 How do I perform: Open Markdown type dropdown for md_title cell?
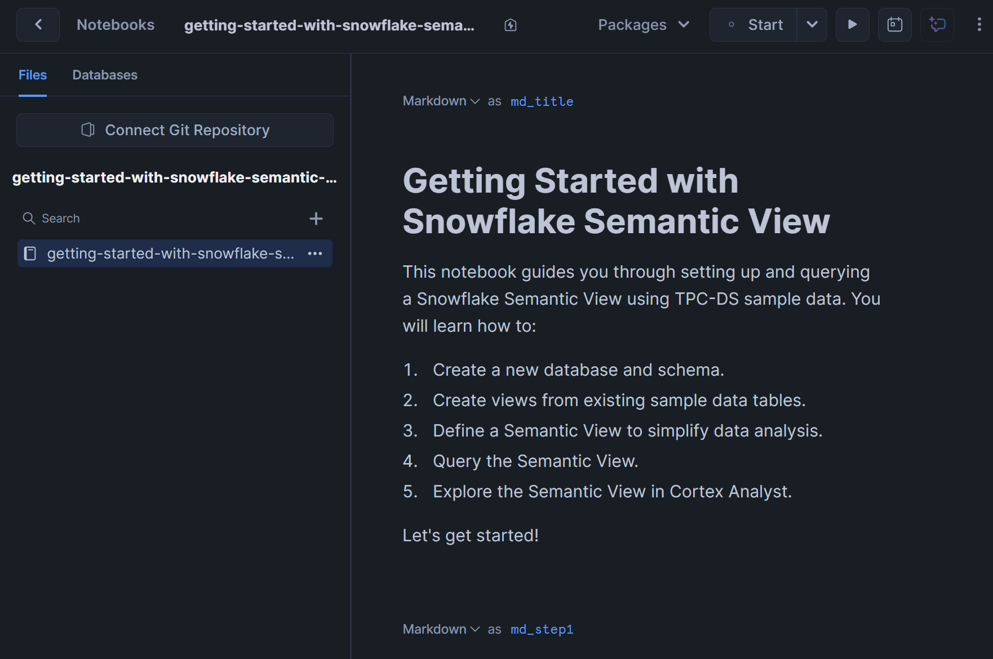[441, 101]
